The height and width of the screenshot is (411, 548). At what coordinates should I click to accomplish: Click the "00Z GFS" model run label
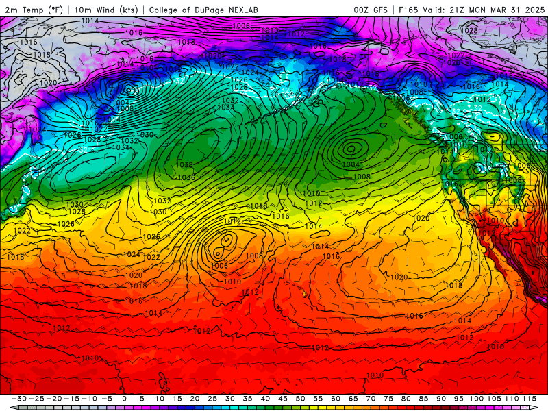(371, 10)
